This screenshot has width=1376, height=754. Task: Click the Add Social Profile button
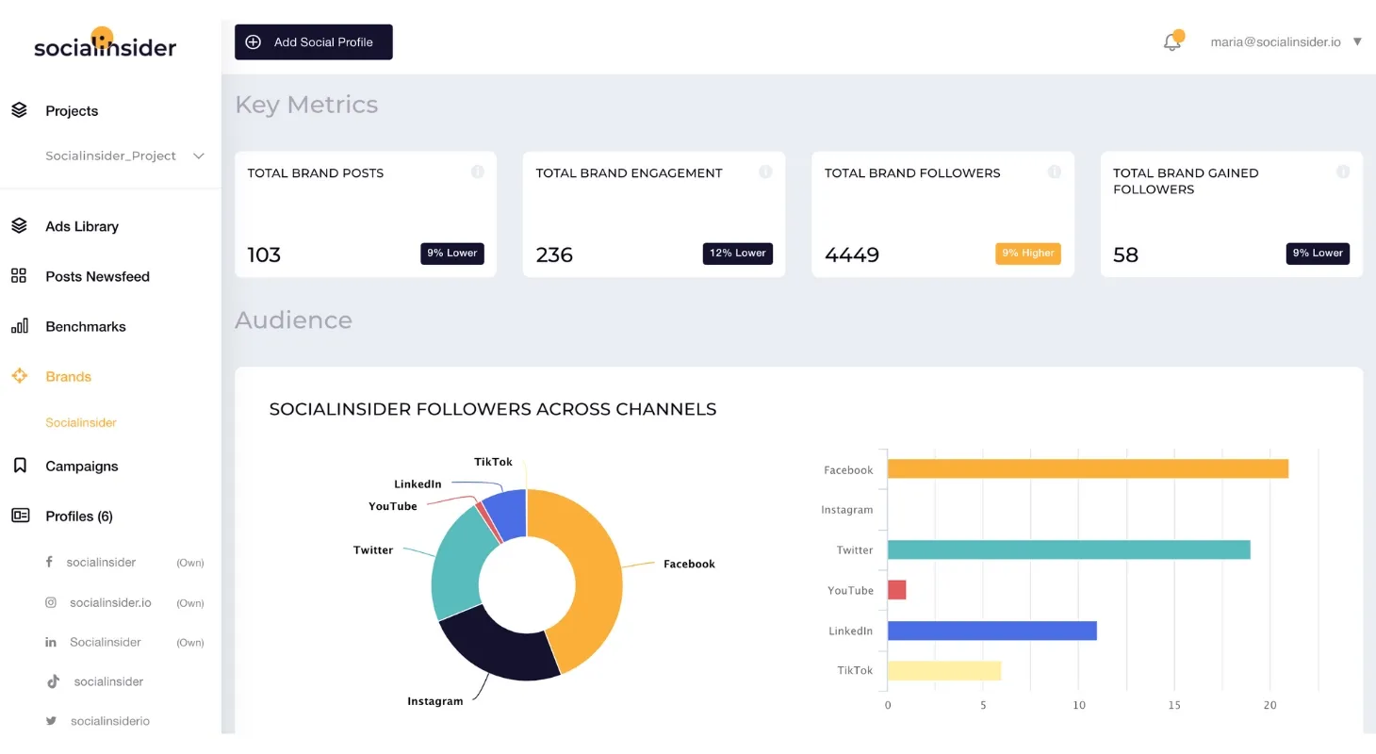tap(313, 41)
